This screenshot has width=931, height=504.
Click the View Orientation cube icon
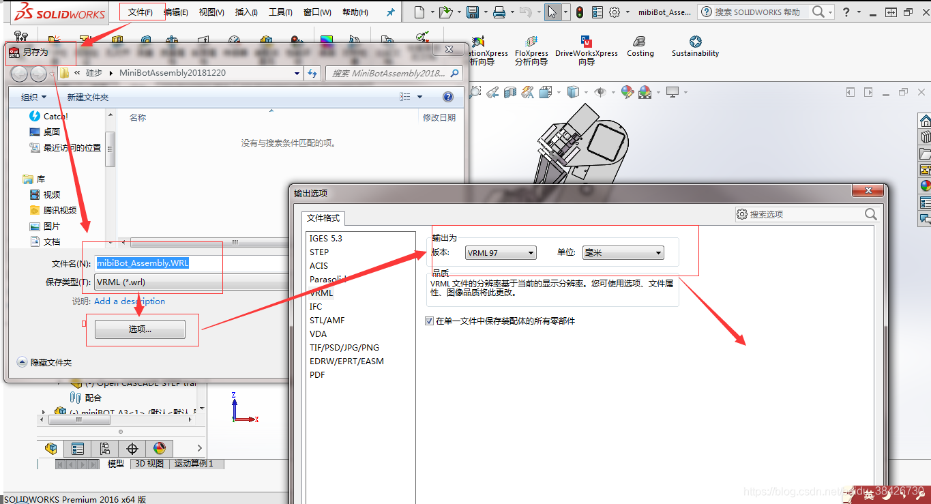546,92
